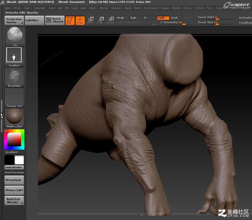The height and width of the screenshot is (220, 252).
Task: Expand the left tray divider arrows
Action: (x=2, y=116)
